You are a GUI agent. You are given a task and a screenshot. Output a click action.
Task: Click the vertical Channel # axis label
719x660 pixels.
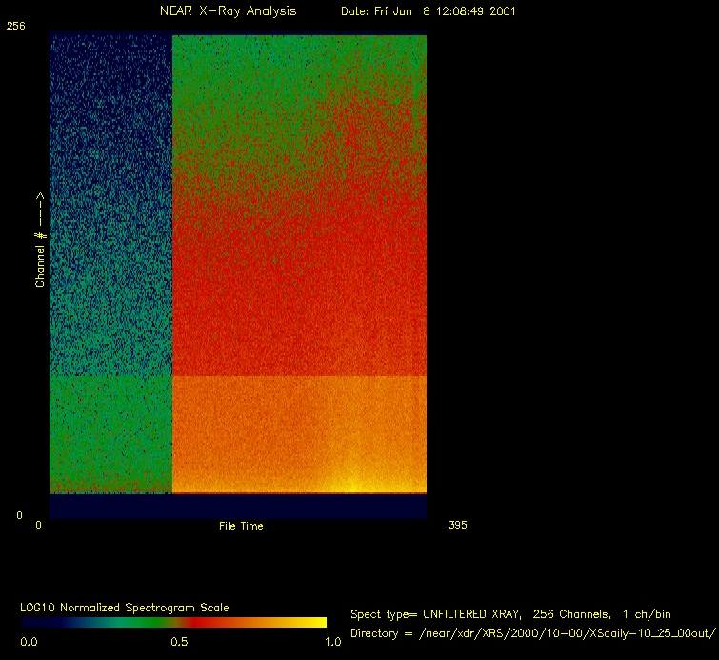(40, 240)
